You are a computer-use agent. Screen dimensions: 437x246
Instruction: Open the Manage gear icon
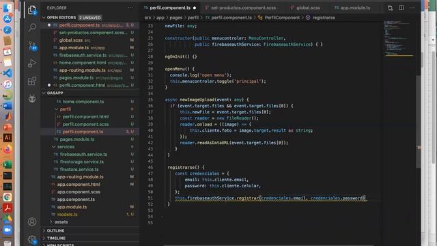point(32,239)
